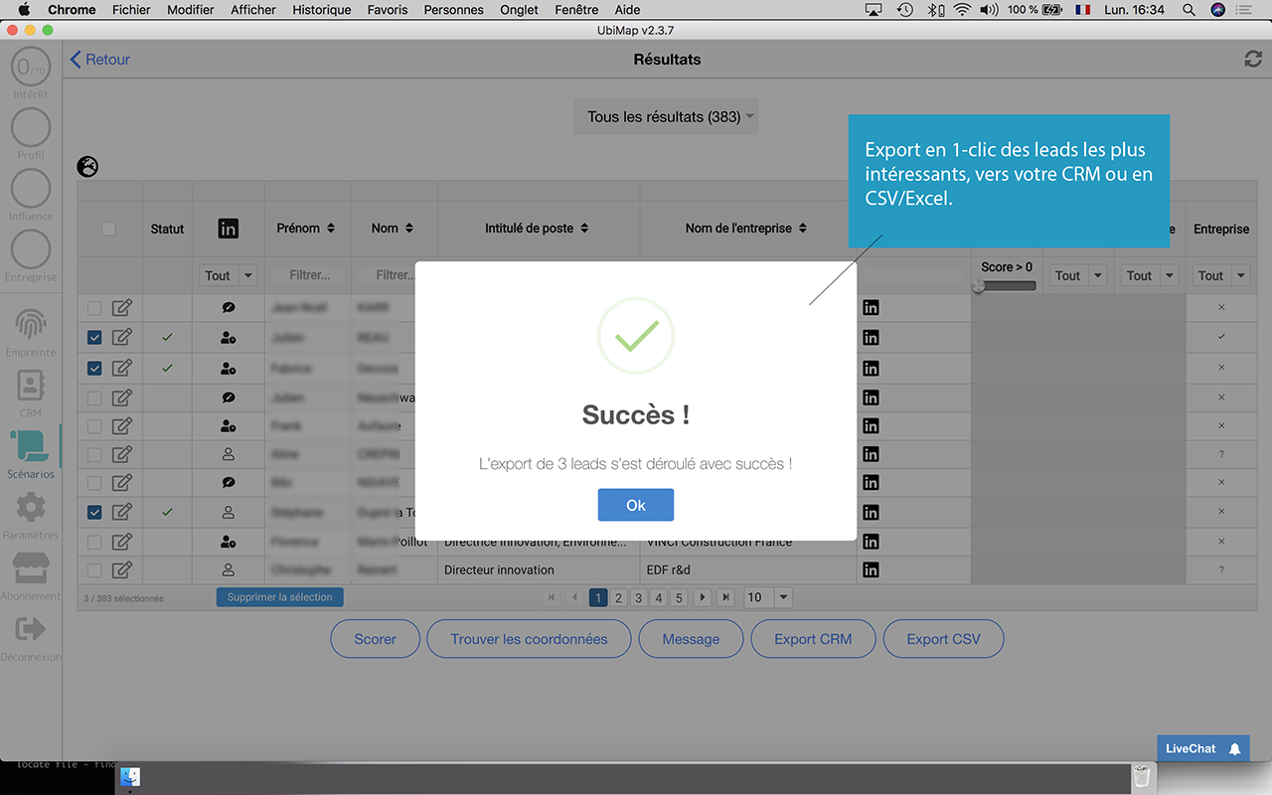Viewport: 1272px width, 795px height.
Task: Click Supprimer la sélection button
Action: coord(280,597)
